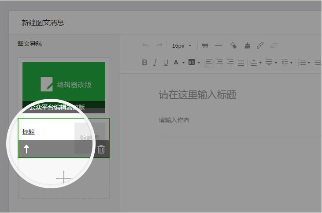This screenshot has width=322, height=213.
Task: Delete the second article with trash icon
Action: 101,149
